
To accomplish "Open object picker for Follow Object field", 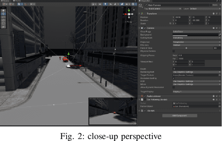I will 220,106.
